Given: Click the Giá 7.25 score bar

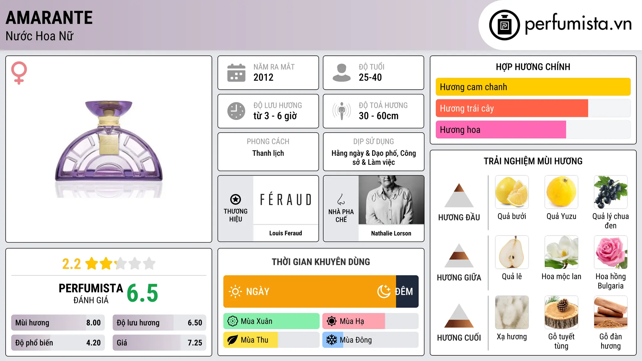Looking at the screenshot, I should pyautogui.click(x=159, y=343).
